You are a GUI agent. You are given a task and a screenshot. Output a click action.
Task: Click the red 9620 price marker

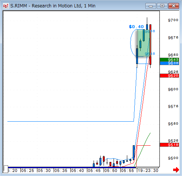click(x=169, y=76)
